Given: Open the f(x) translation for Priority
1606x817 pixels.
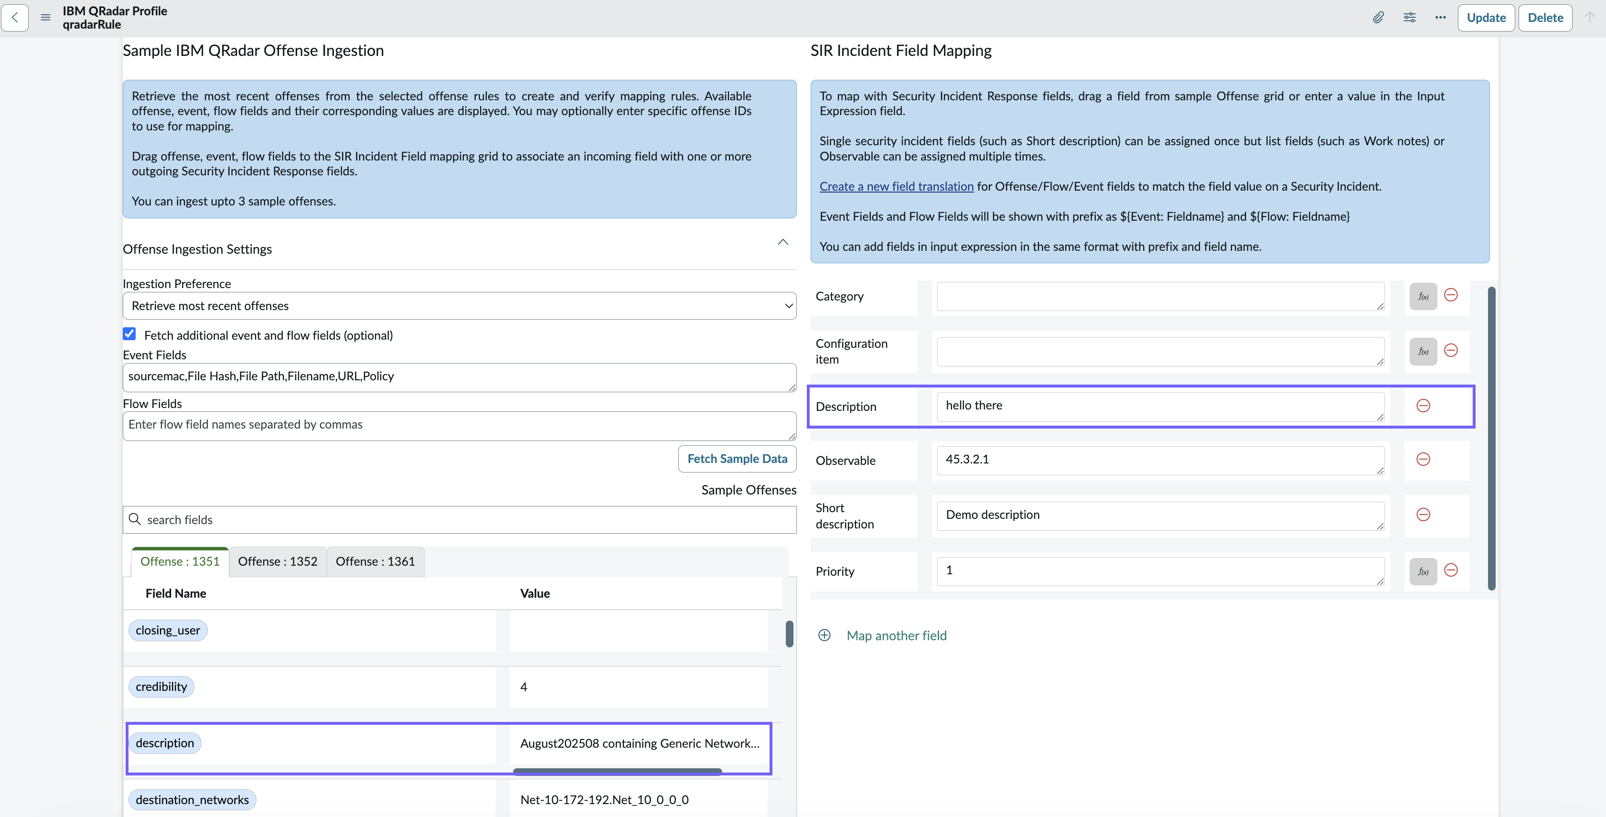Looking at the screenshot, I should [1424, 571].
